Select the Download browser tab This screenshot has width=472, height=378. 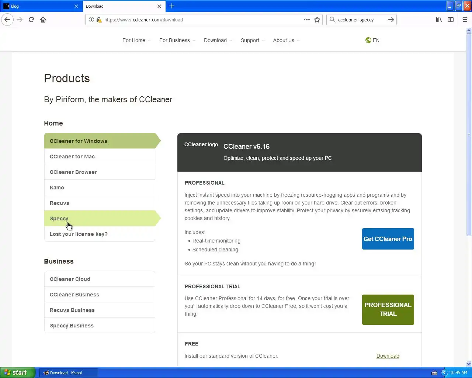[124, 6]
